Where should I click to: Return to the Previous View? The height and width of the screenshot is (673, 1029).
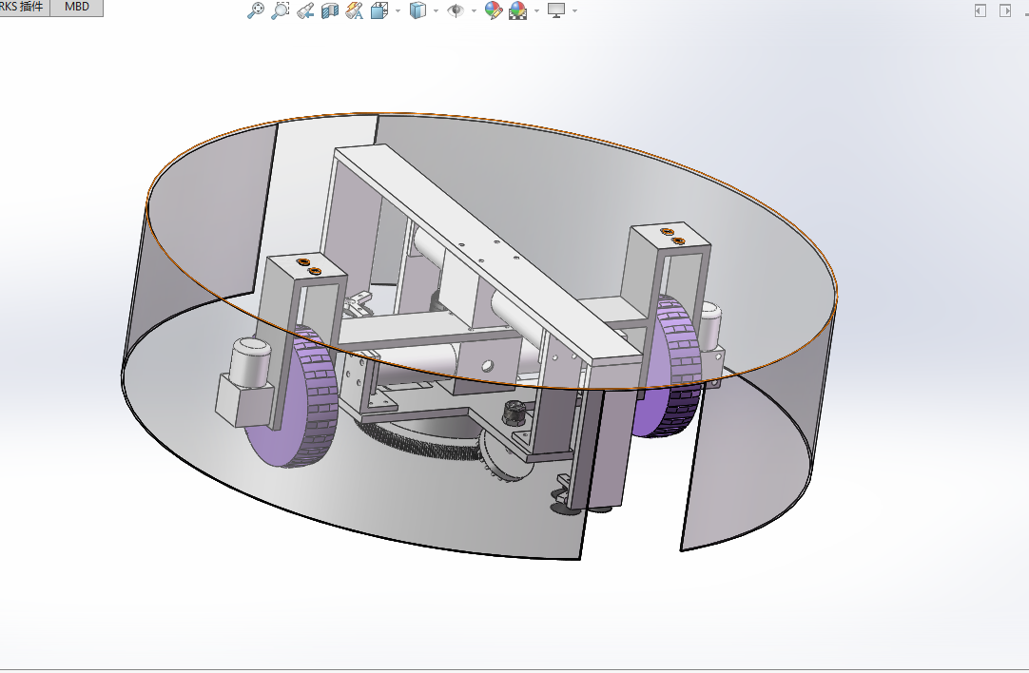(305, 10)
